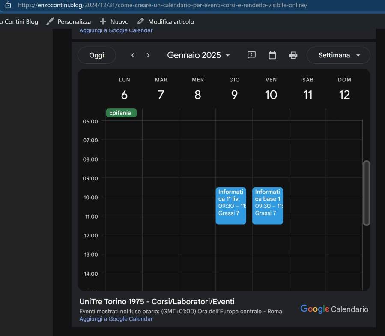Open Friday's Informatica base 1 event

pos(268,206)
